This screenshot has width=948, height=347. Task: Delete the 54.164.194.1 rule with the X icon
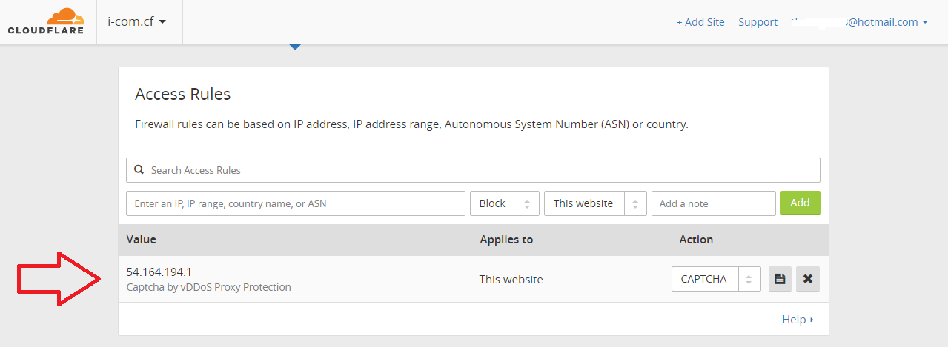tap(808, 279)
